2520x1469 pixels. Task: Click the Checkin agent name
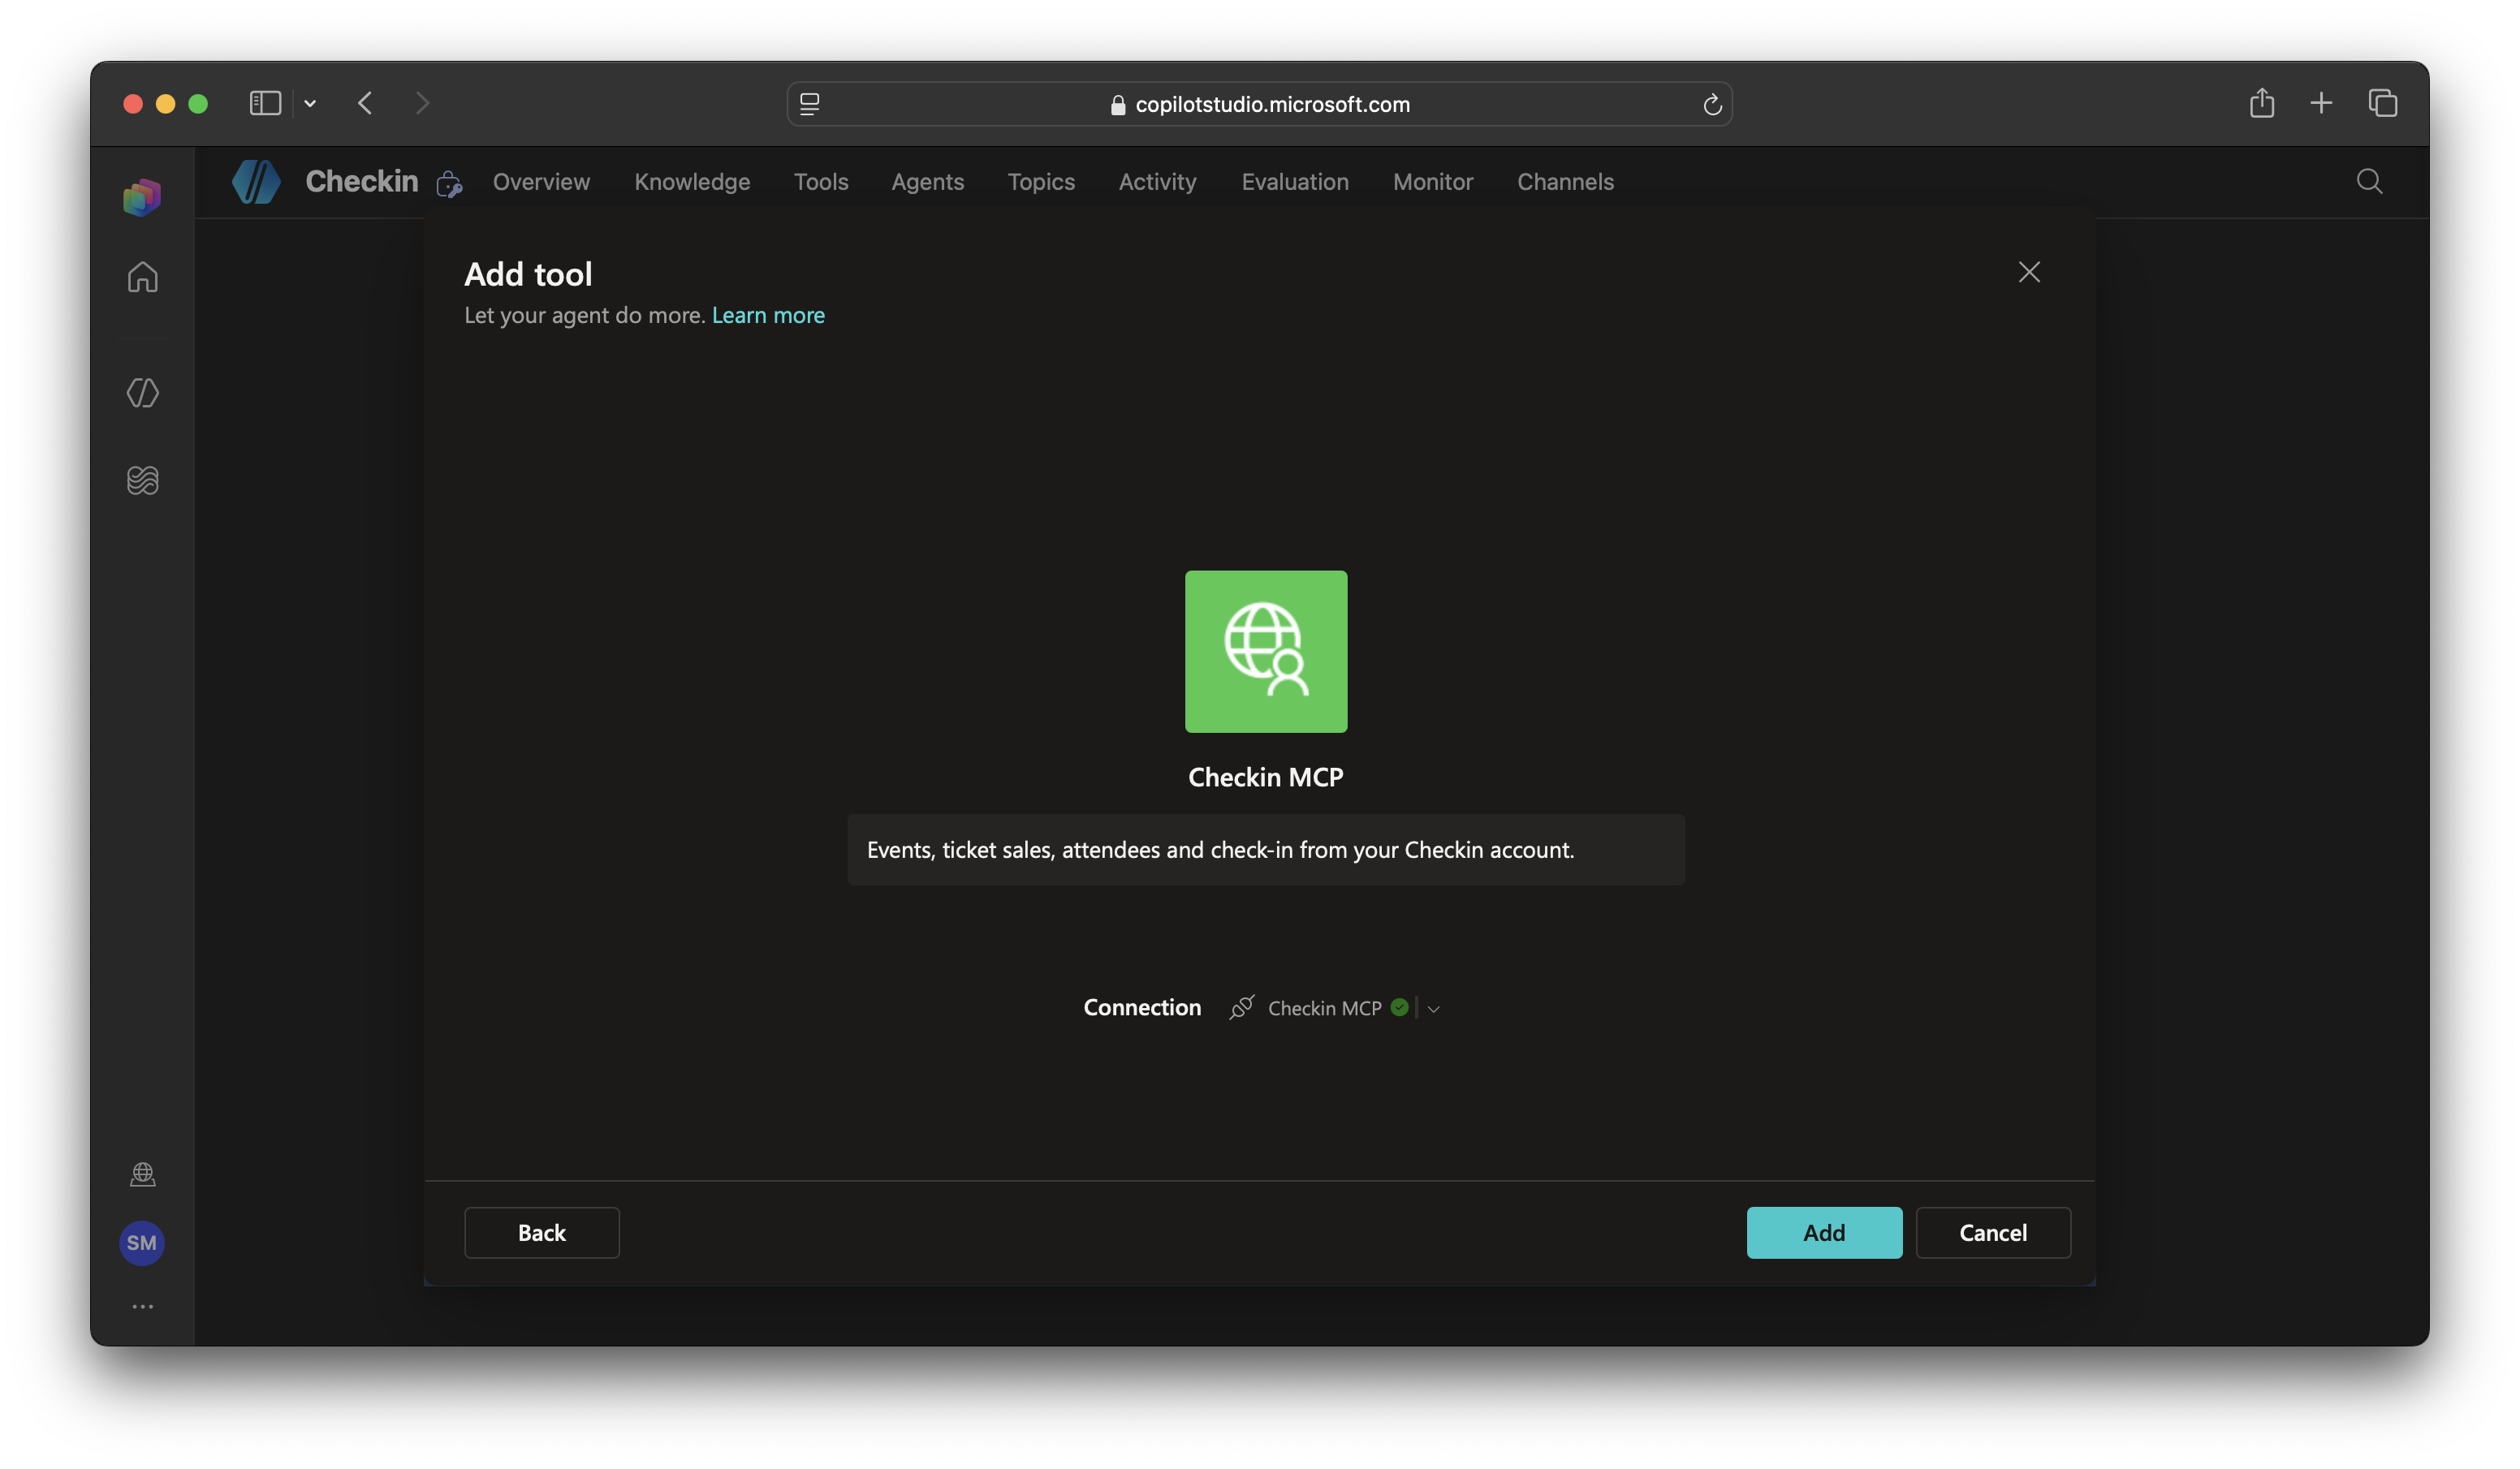361,181
